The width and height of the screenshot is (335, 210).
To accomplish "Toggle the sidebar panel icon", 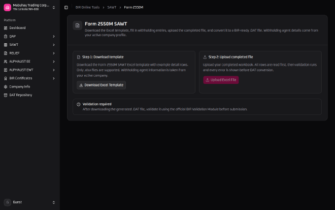I will point(66,8).
